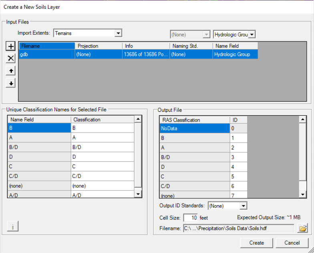The height and width of the screenshot is (253, 314).
Task: Open the Output ID Standards dropdown
Action: (243, 206)
